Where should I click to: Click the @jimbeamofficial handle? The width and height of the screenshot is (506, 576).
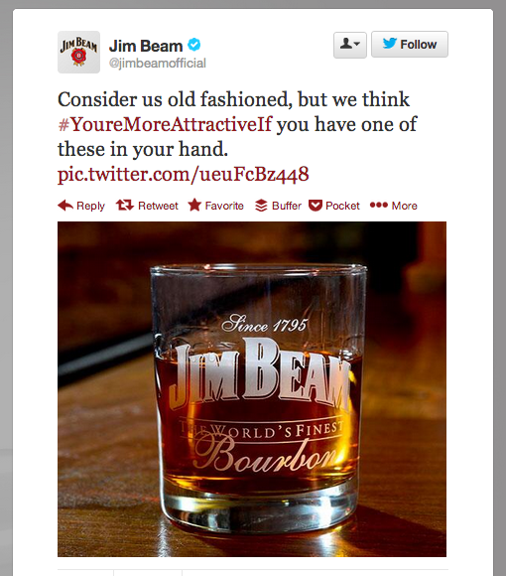(x=158, y=63)
